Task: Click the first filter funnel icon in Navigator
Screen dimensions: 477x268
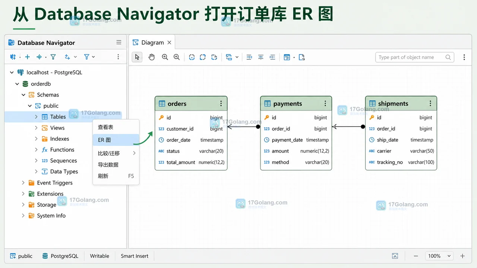Action: (x=53, y=57)
